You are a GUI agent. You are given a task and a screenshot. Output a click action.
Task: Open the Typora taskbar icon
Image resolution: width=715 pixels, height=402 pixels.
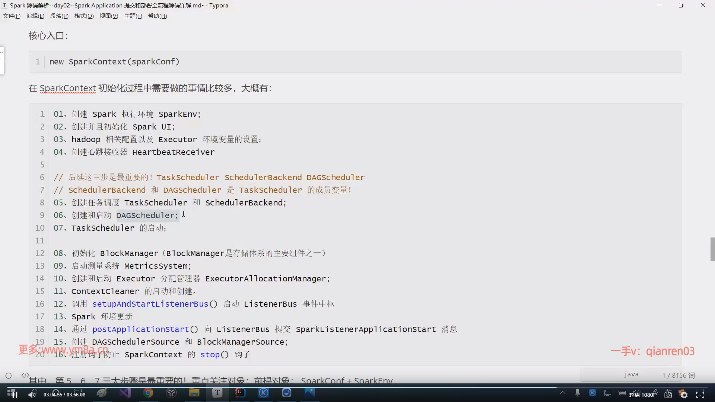click(217, 393)
